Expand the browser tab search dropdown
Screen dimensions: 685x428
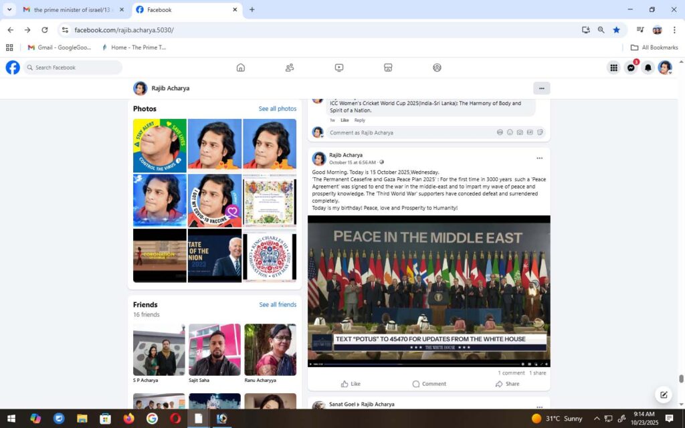point(9,9)
